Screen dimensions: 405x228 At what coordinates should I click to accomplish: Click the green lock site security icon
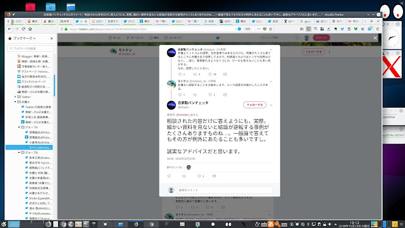click(x=66, y=29)
